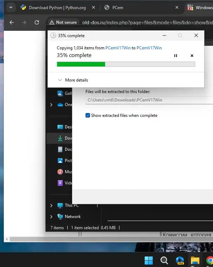Minimize the 35% complete copy dialog
The image size is (213, 267).
(164, 35)
